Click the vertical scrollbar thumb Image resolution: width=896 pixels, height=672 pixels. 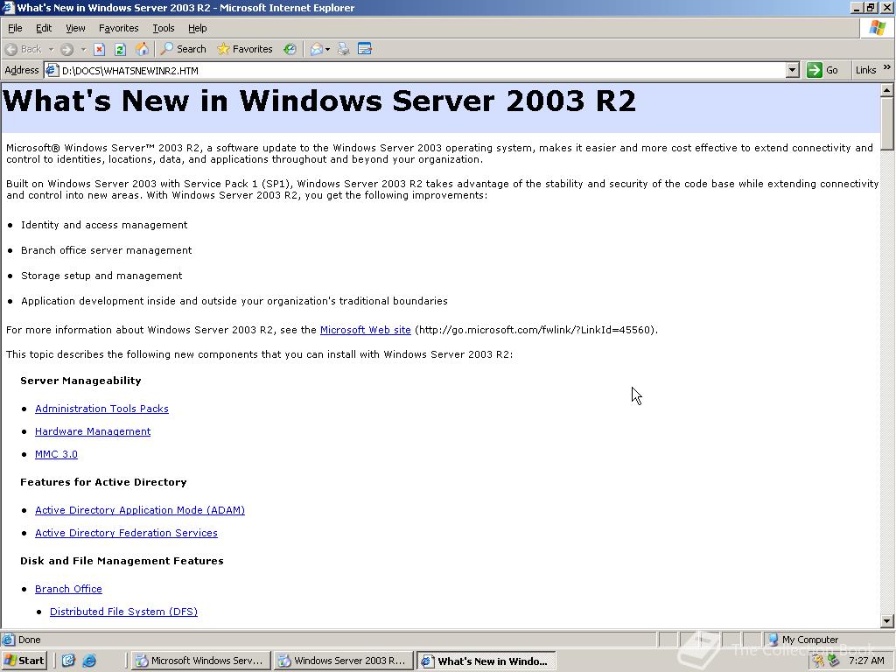coord(887,123)
